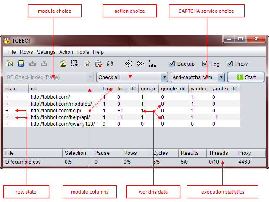Viewport: 269px width, 202px height.
Task: Open the Help menu
Action: pos(98,52)
